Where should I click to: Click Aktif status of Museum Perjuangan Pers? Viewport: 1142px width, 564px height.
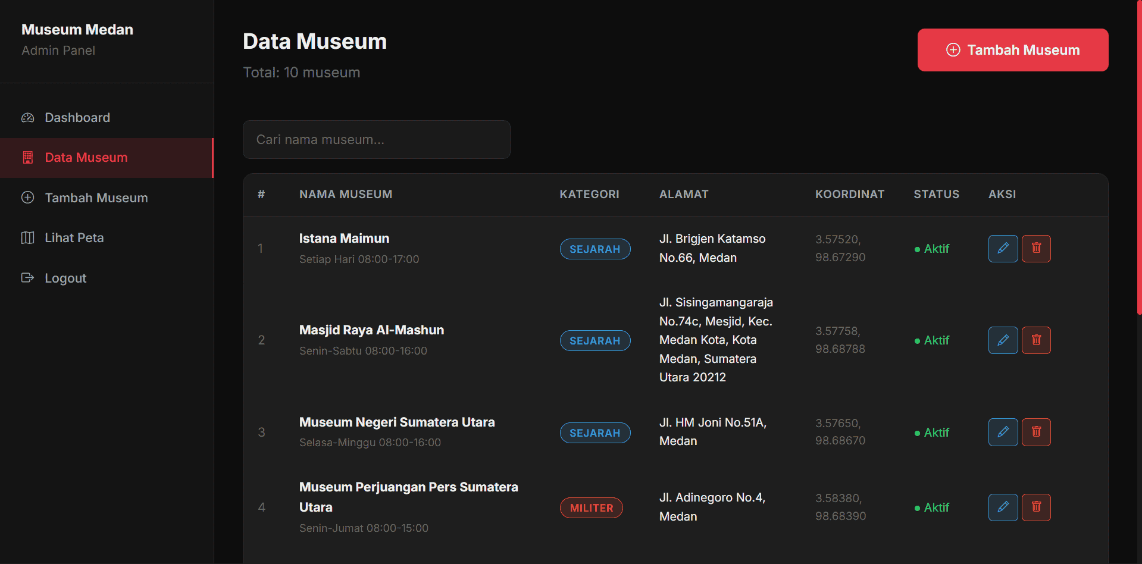click(x=932, y=508)
